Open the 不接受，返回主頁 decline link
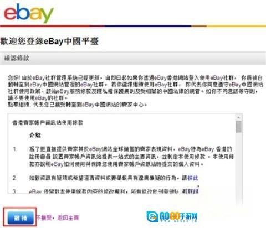Image resolution: width=266 pixels, height=228 pixels. click(x=58, y=218)
